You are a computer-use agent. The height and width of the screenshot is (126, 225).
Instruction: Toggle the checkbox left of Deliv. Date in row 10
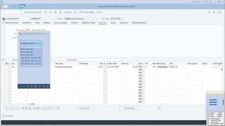(105, 67)
